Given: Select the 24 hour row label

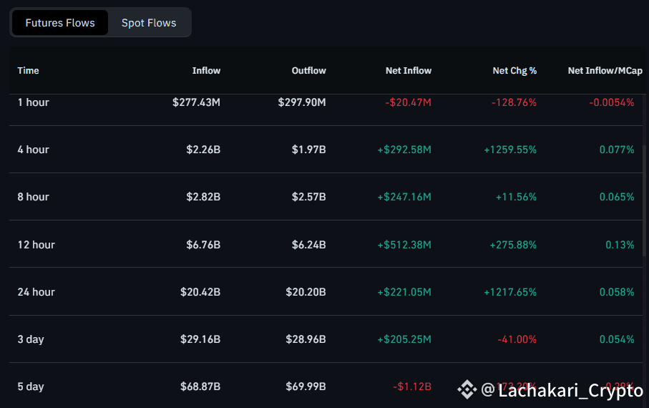Looking at the screenshot, I should pos(36,292).
